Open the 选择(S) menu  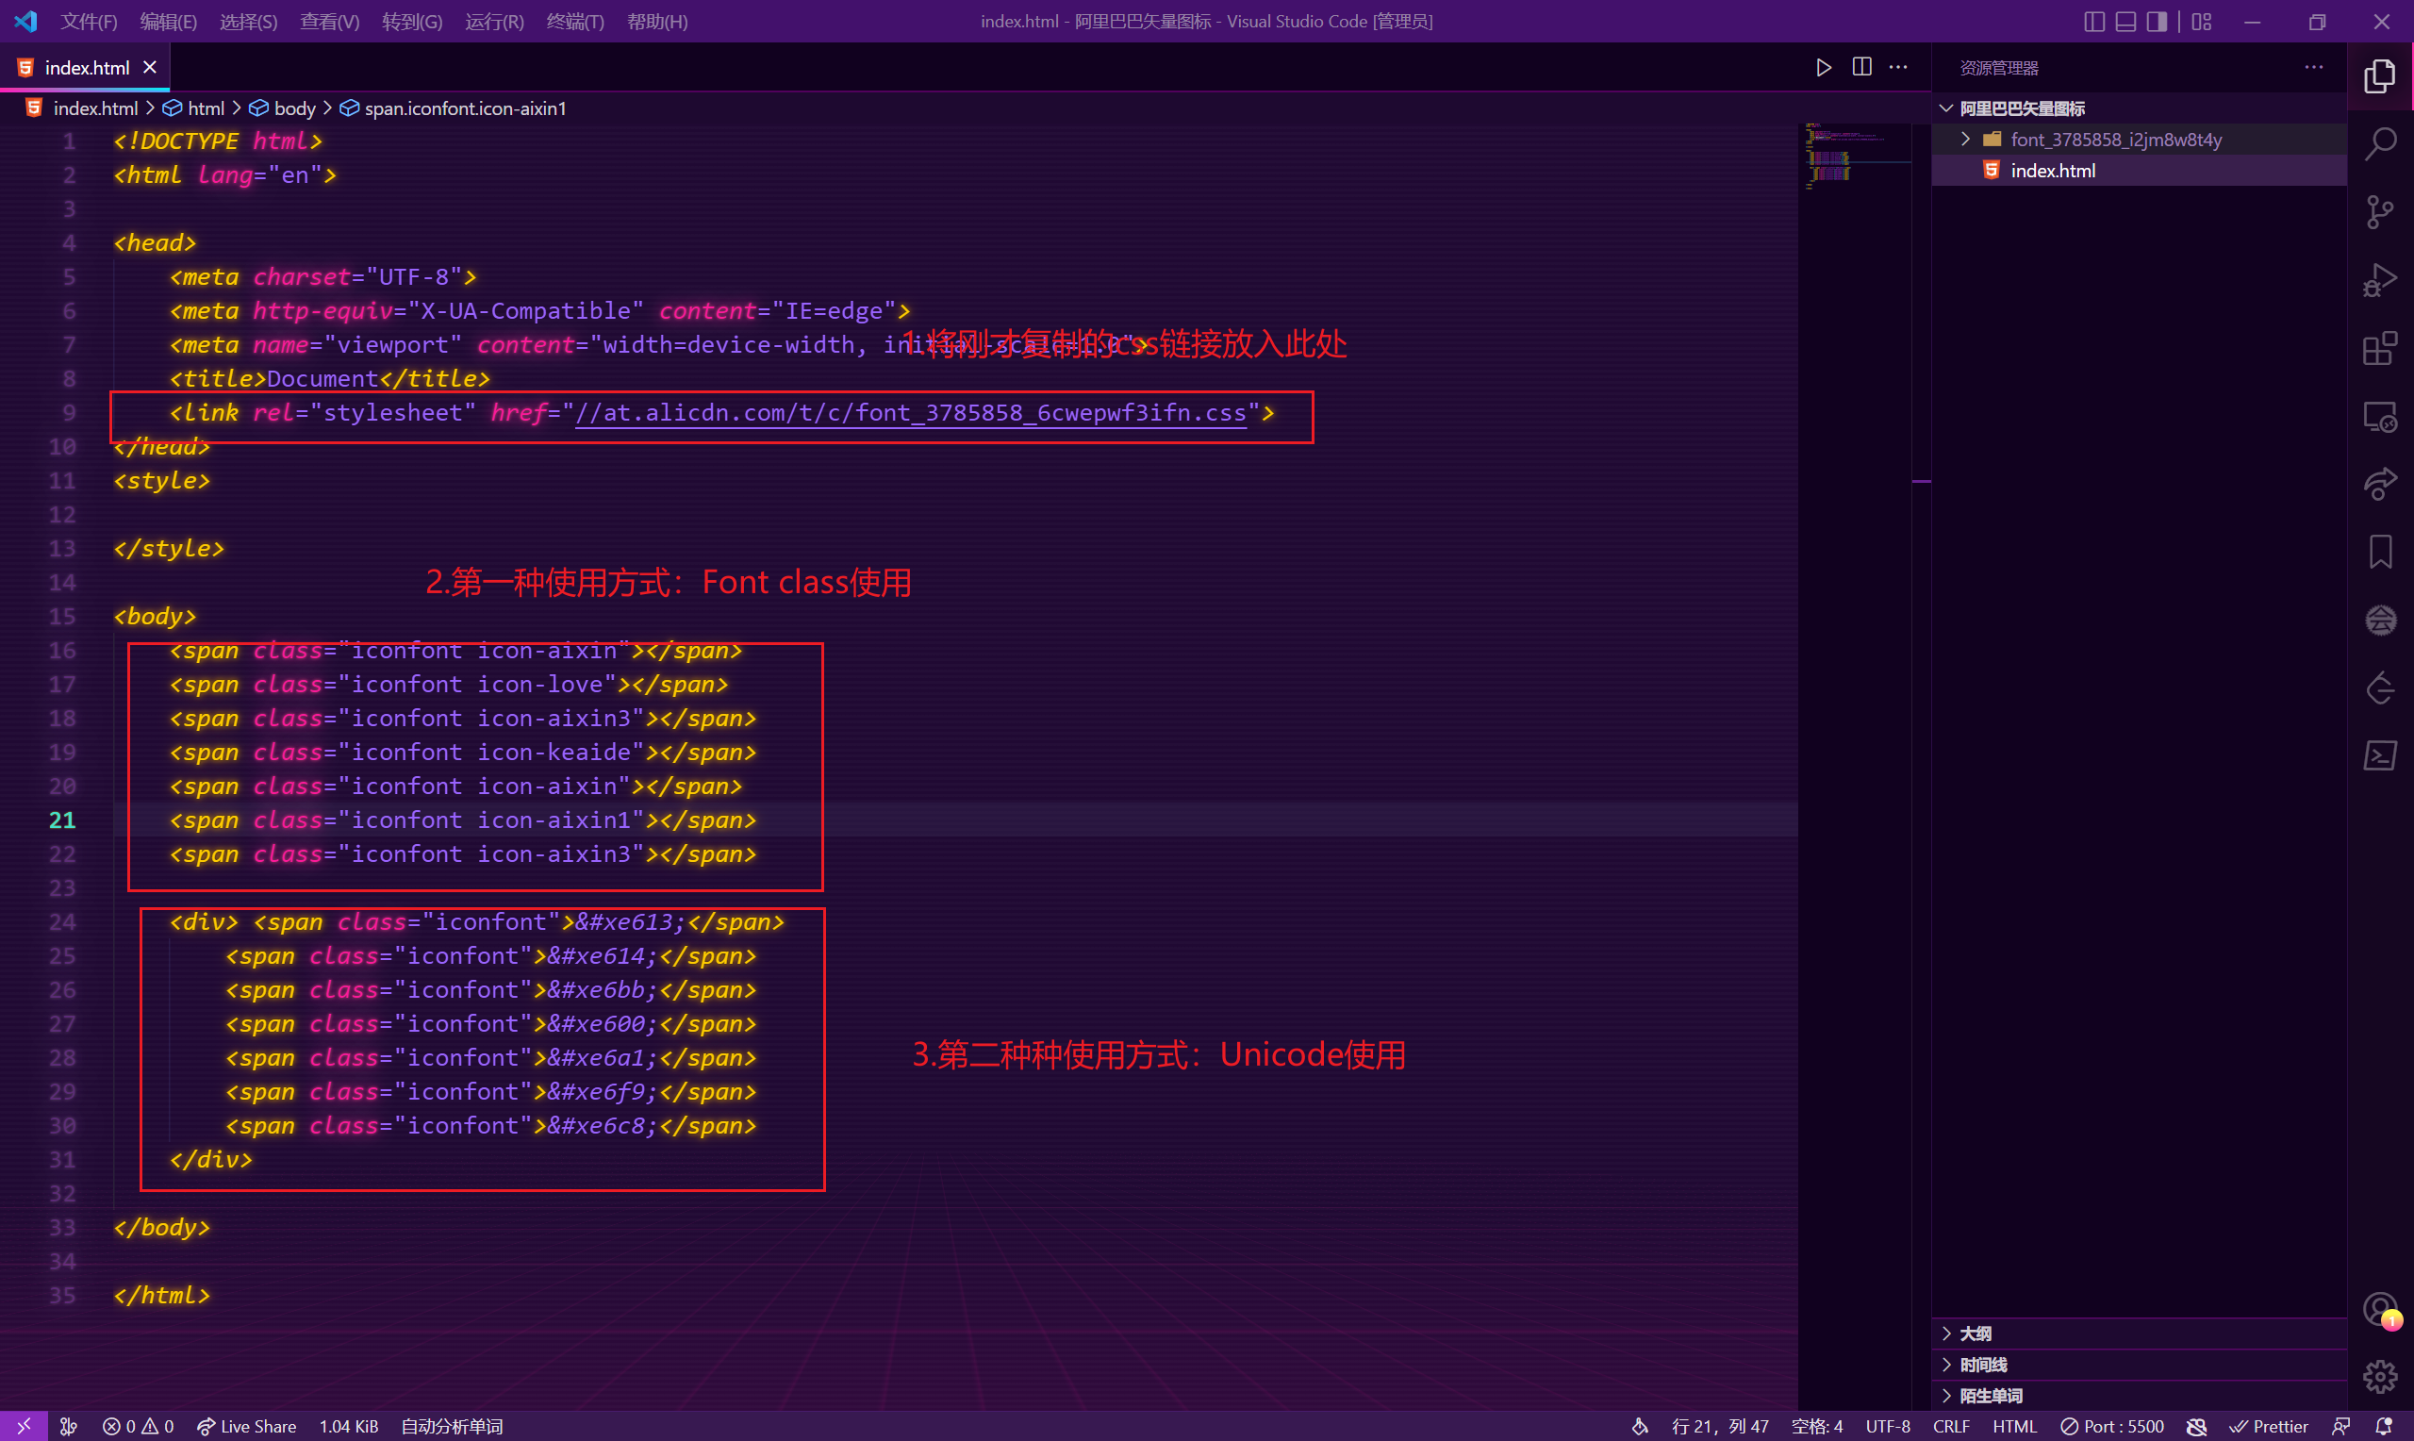(x=249, y=22)
